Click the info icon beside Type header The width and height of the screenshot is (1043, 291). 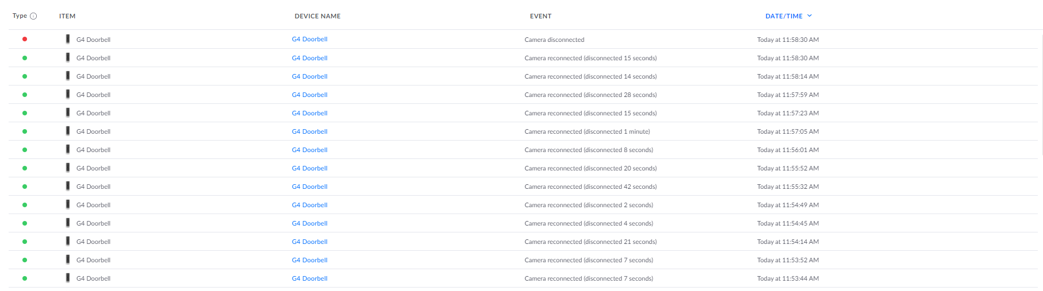point(33,16)
